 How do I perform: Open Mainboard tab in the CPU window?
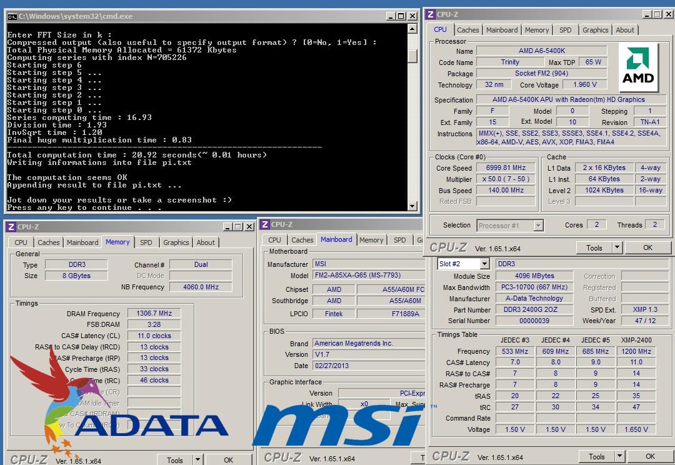pos(501,30)
